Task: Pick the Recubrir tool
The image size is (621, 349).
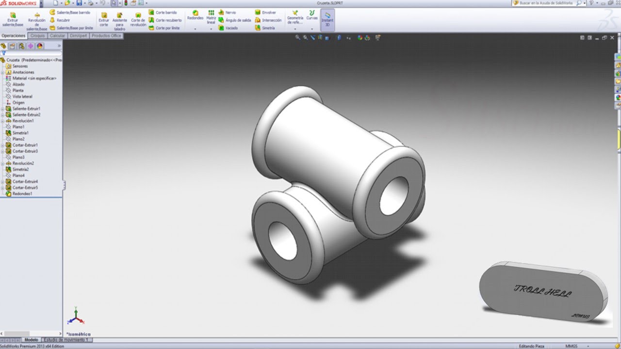Action: tap(60, 20)
